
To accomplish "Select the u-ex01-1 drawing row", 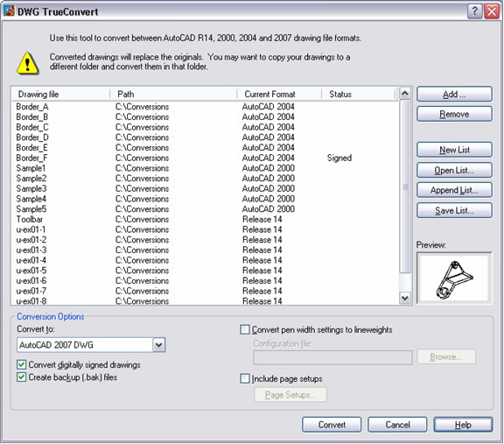I will coord(206,229).
